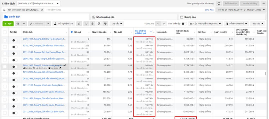Image resolution: width=269 pixels, height=119 pixels.
Task: Tick the select-all header checkbox
Action: coord(5,32)
